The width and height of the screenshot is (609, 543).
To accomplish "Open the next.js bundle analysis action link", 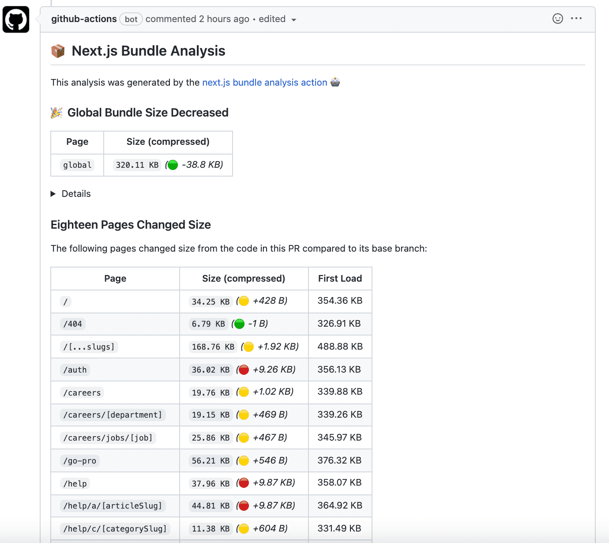I will click(x=265, y=83).
